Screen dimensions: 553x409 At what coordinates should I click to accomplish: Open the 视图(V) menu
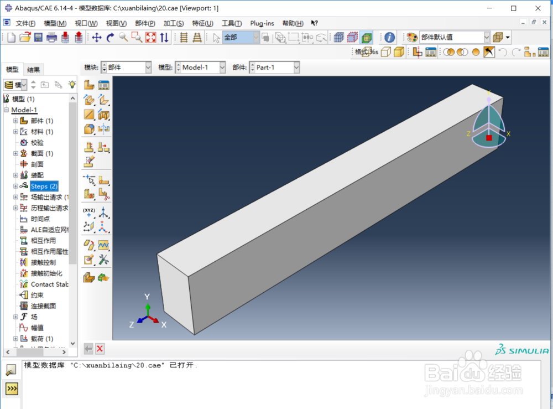pos(116,23)
